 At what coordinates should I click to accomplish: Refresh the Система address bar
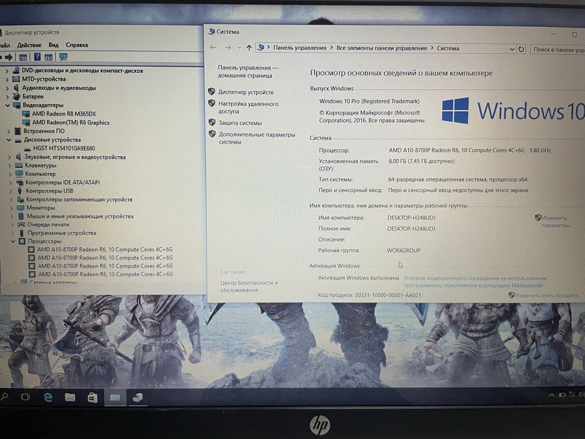click(521, 49)
